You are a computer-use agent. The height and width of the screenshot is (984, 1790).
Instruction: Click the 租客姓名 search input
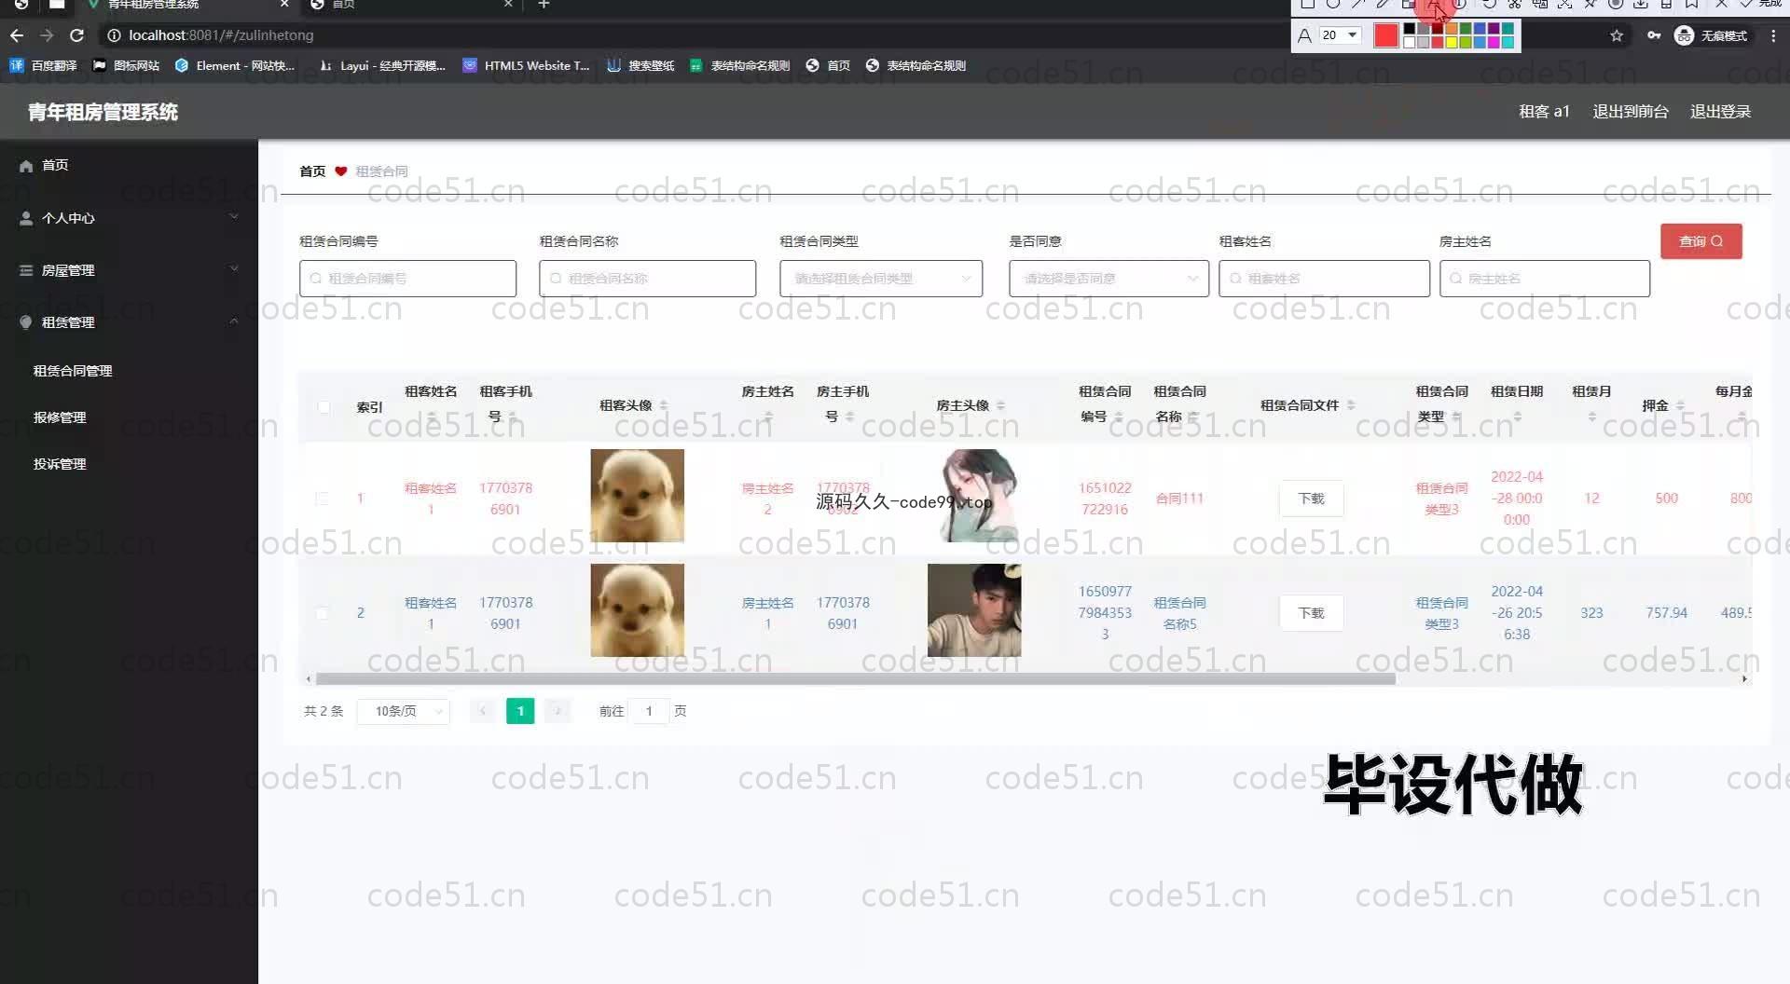tap(1324, 279)
